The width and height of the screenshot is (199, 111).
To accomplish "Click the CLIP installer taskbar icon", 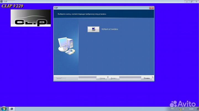I will click(12, 109).
